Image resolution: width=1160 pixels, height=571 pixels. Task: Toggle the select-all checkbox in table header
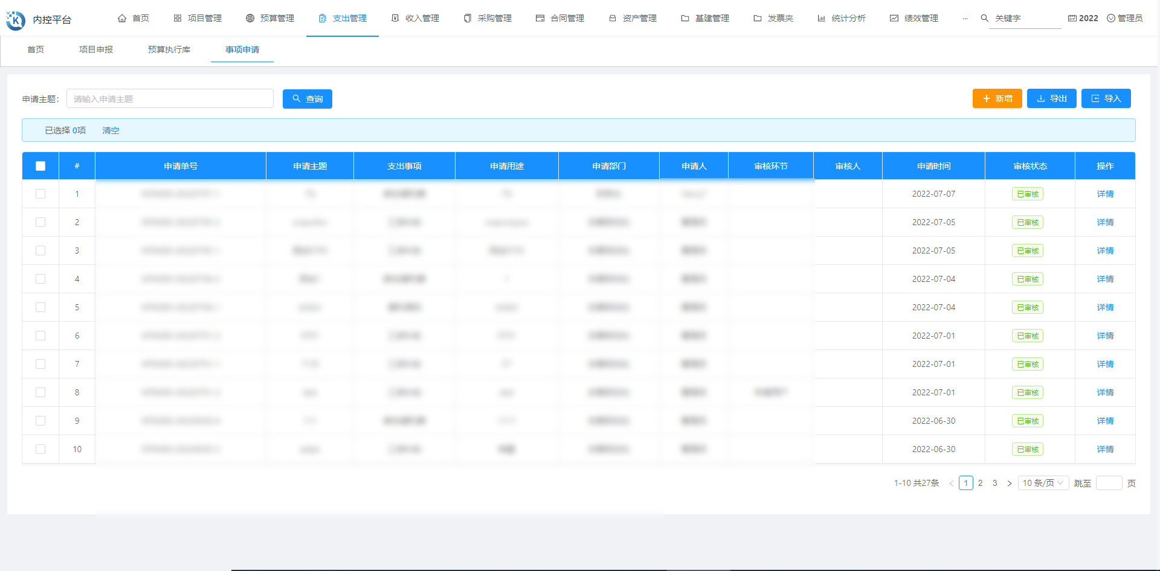[x=40, y=166]
